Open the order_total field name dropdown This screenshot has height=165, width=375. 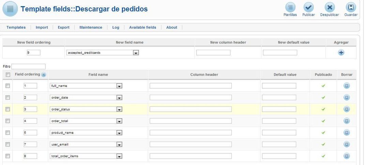coord(119,121)
